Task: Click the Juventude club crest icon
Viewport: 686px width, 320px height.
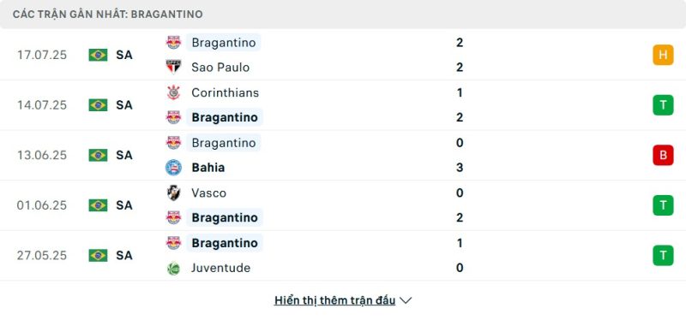Action: point(174,268)
